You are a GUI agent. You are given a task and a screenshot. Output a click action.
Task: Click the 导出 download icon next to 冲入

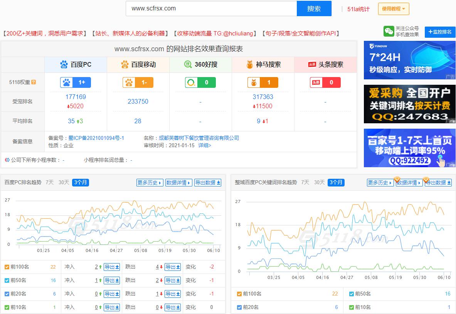111,267
